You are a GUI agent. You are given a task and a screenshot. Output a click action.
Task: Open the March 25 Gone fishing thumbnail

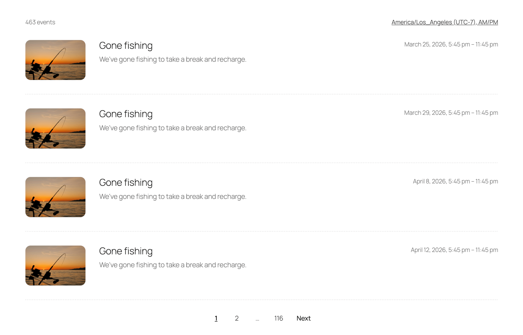click(x=55, y=60)
